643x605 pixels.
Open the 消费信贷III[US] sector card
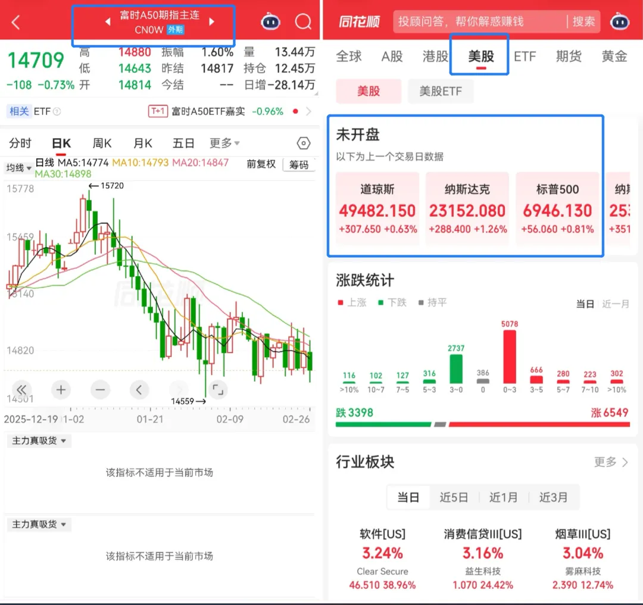click(x=483, y=560)
